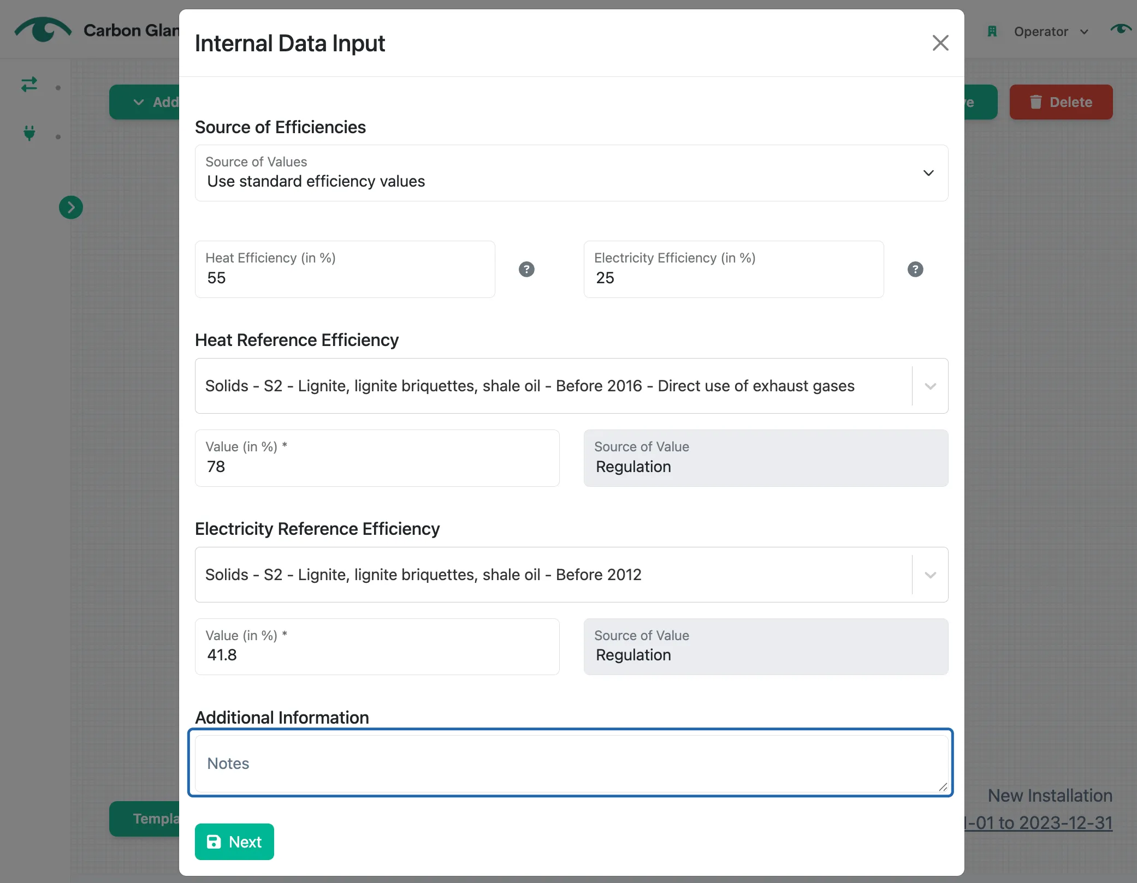The width and height of the screenshot is (1137, 883).
Task: Expand the sidebar with green arrow button
Action: [x=71, y=207]
